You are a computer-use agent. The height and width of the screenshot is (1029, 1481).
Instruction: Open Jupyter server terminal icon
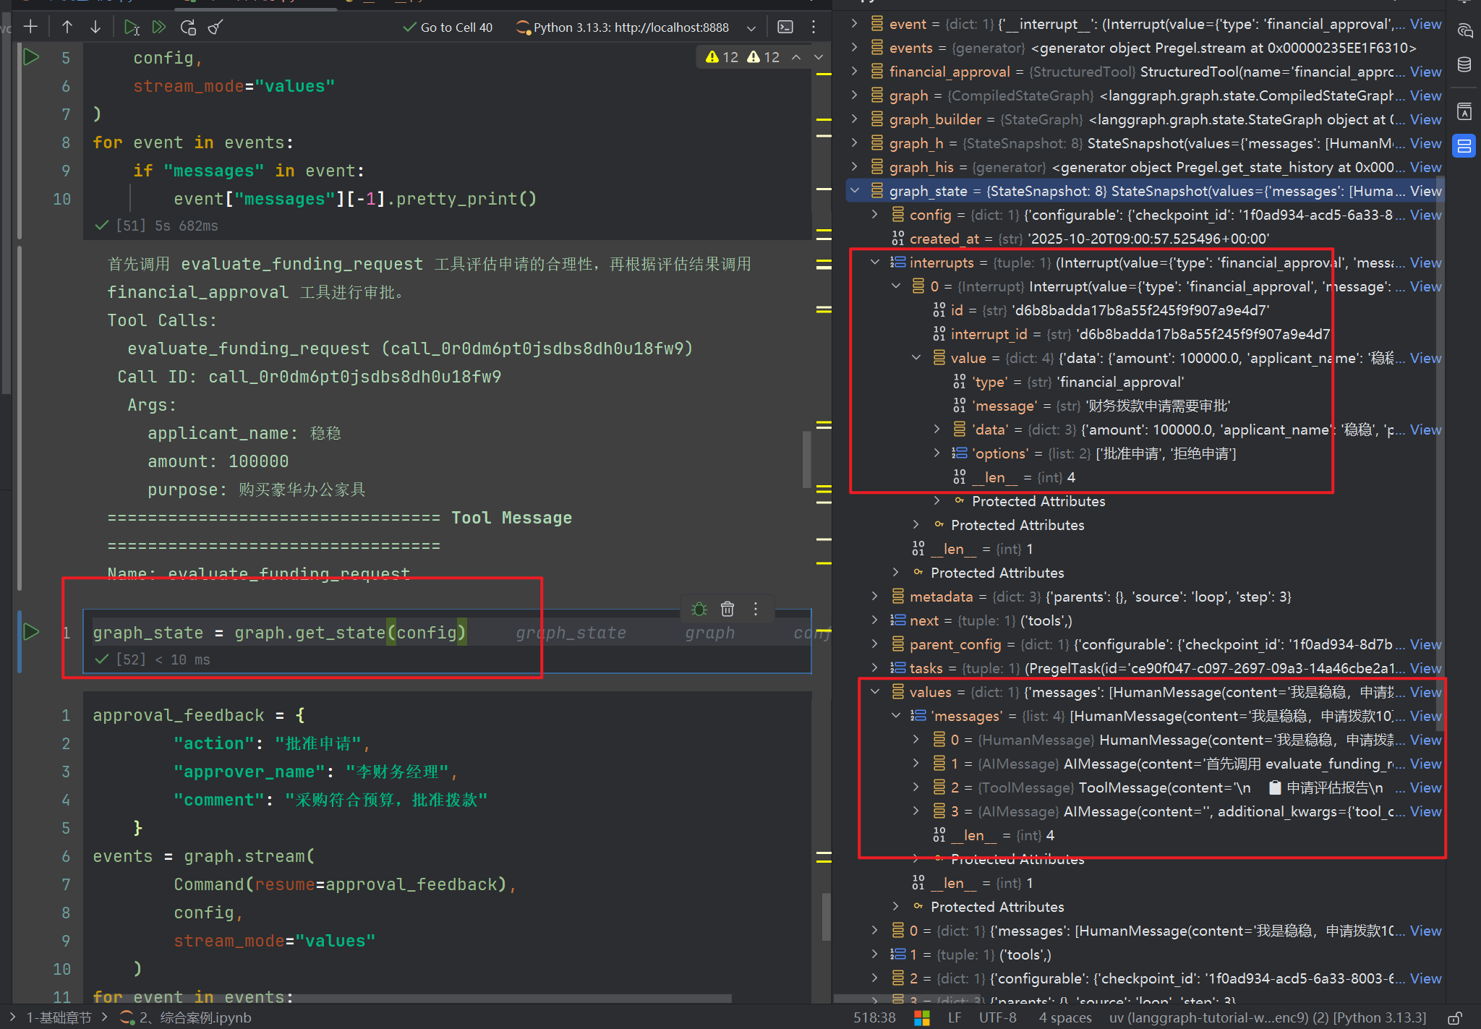coord(785,27)
